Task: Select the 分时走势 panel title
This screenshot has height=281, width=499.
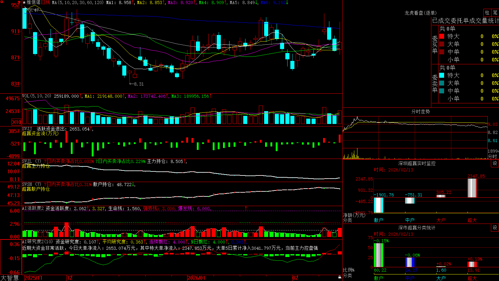Action: [x=420, y=111]
